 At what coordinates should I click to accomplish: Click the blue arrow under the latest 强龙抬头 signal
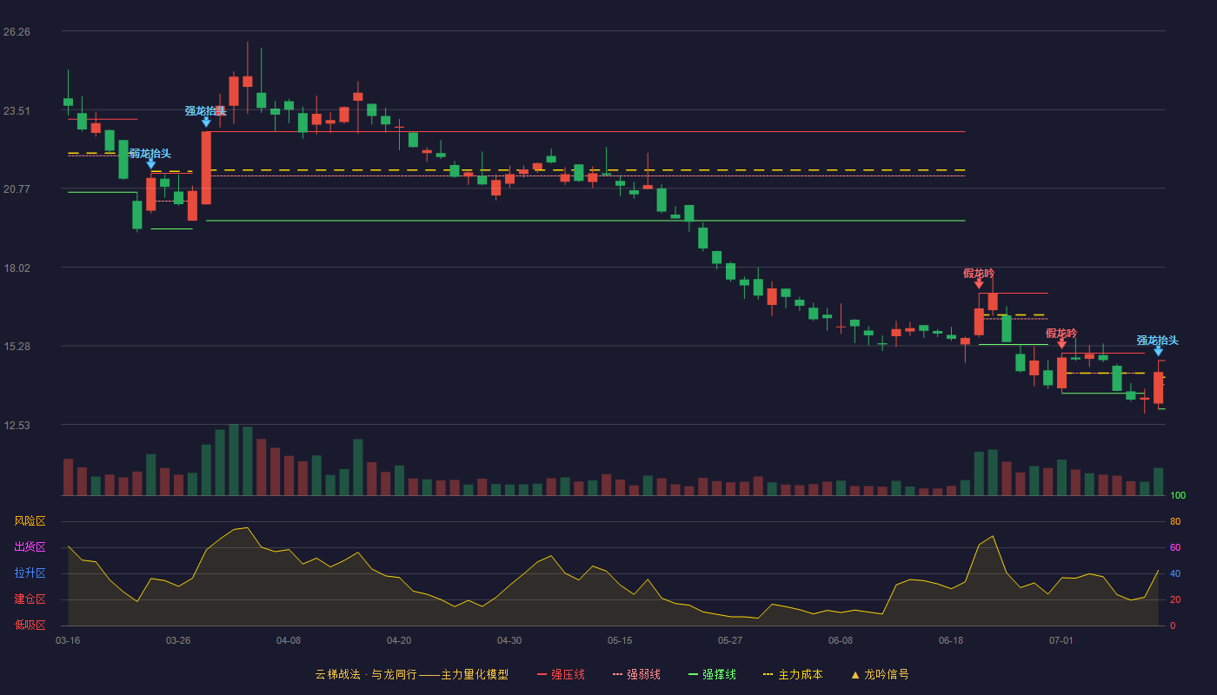click(1158, 351)
